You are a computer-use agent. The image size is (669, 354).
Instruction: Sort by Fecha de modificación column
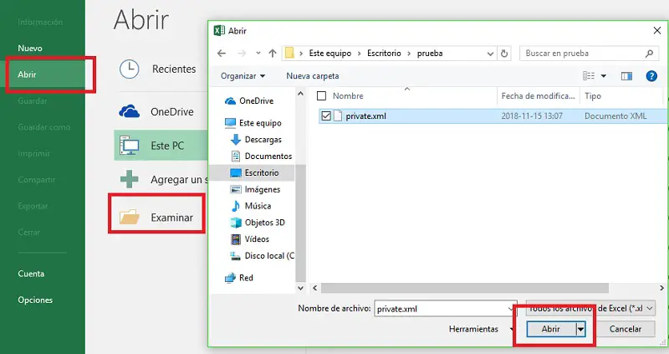click(539, 96)
